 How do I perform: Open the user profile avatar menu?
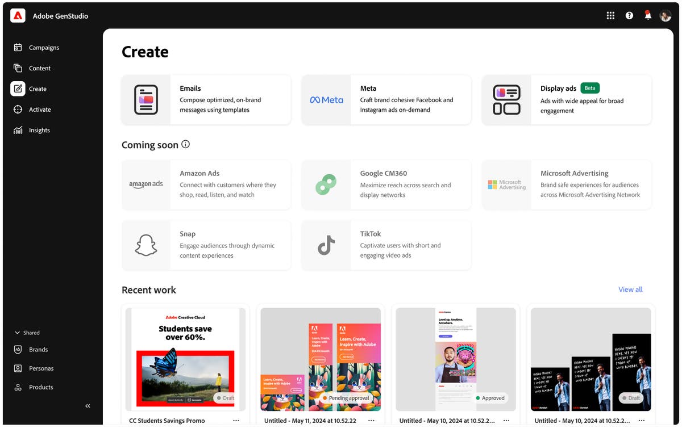pos(665,15)
